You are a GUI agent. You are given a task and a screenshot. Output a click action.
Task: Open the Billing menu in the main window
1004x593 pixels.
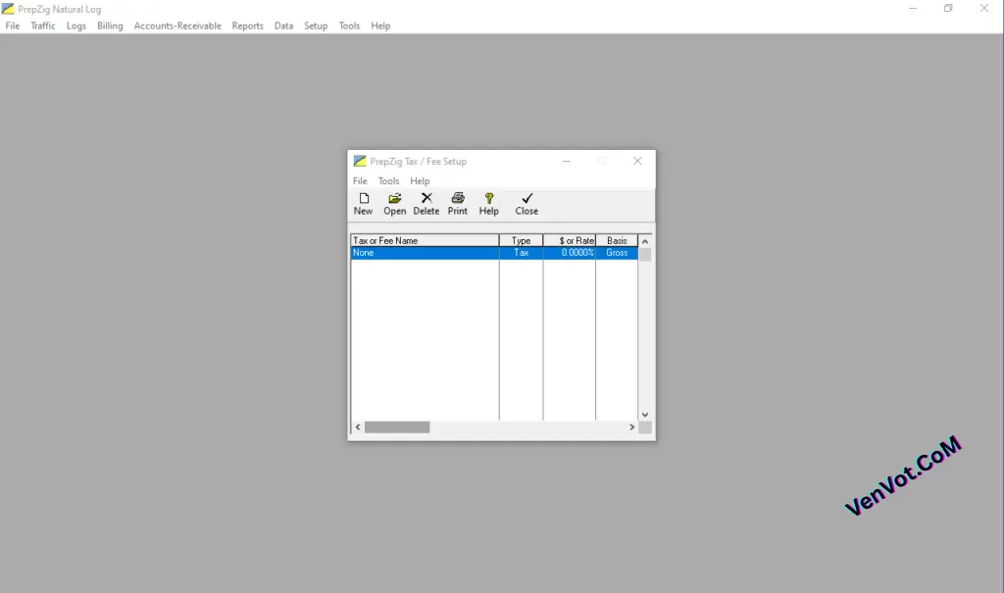point(110,25)
